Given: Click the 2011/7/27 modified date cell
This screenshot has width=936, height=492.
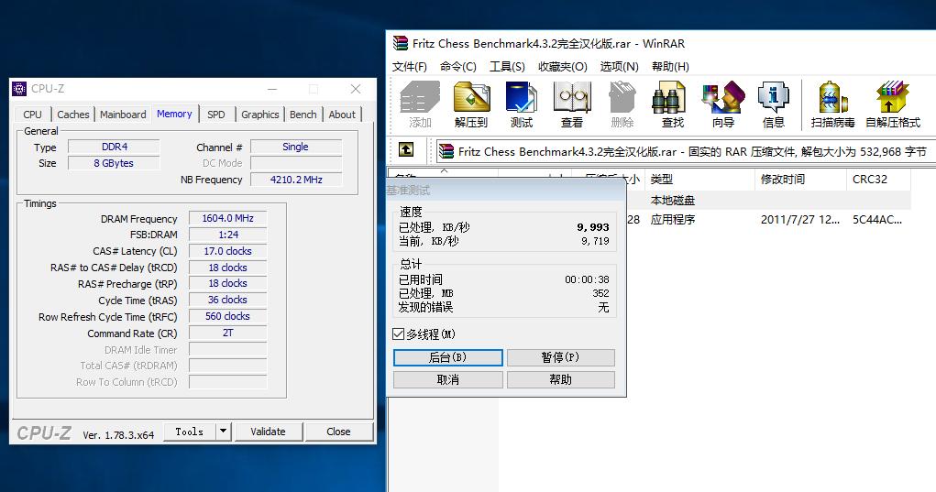Looking at the screenshot, I should (x=800, y=220).
